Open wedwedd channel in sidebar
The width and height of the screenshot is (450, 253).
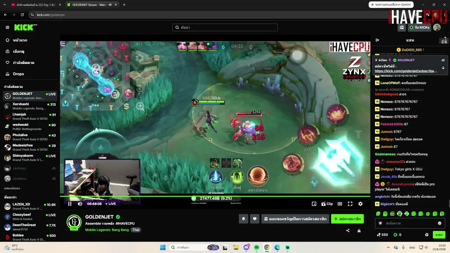[30, 126]
